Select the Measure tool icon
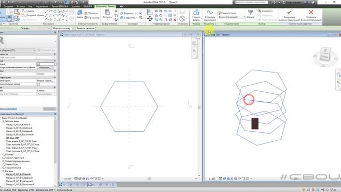Screen dimensions: 341x192 pos(182,19)
